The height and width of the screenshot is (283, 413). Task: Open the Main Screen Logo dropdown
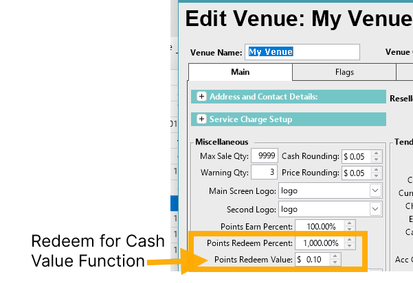click(375, 190)
